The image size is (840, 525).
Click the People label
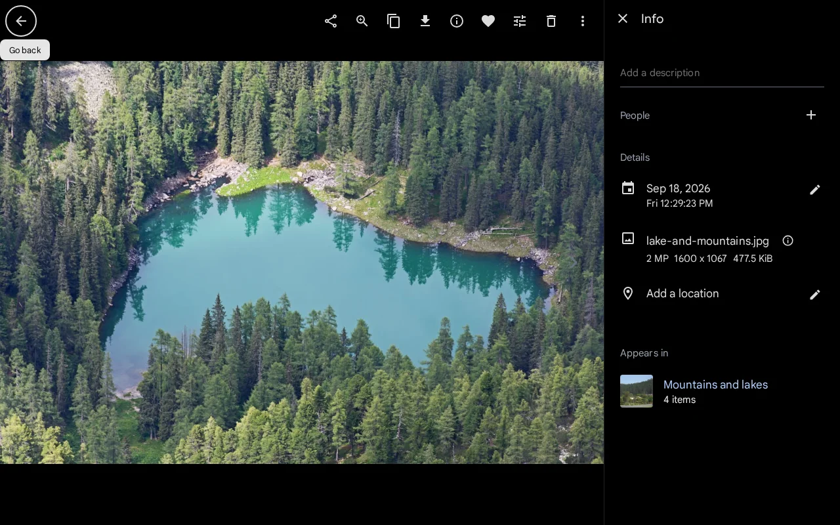point(635,115)
